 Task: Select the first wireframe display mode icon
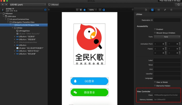pos(77,10)
